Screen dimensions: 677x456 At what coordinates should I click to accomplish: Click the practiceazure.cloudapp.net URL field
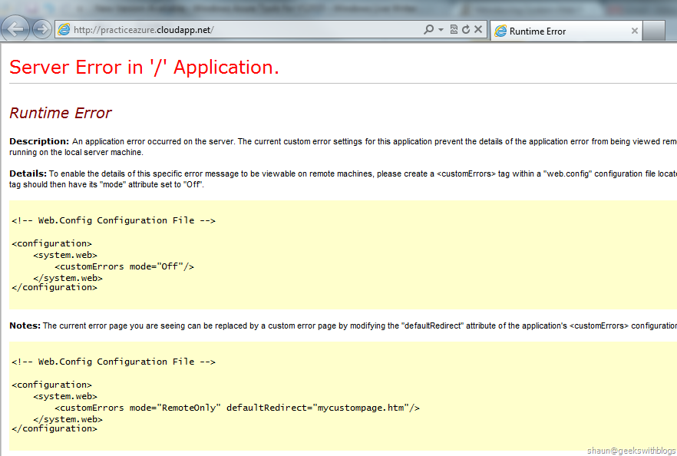(x=230, y=30)
